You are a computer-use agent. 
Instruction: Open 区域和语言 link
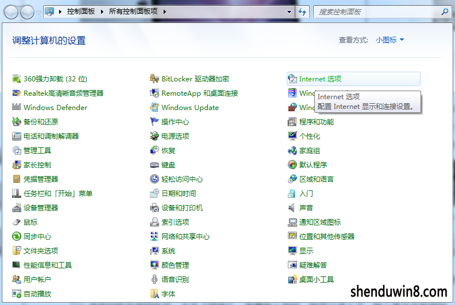click(x=317, y=179)
